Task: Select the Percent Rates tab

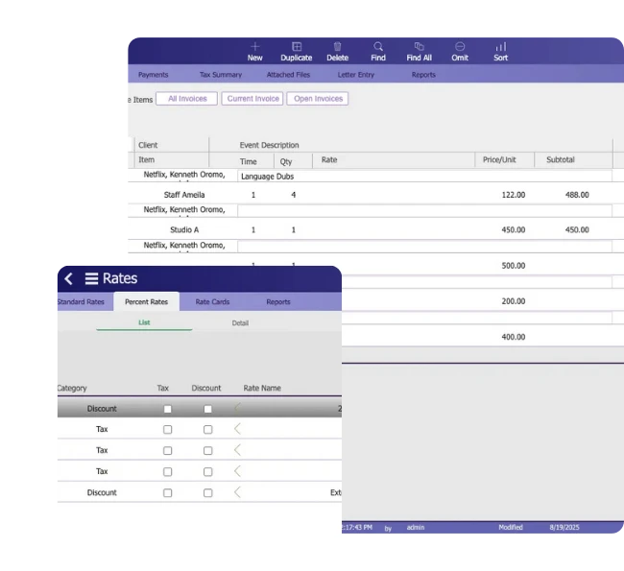Action: point(147,301)
